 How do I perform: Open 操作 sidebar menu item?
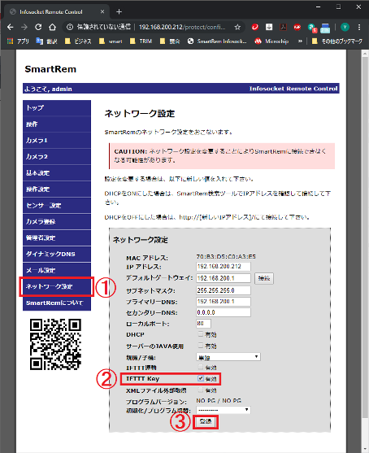(57, 124)
